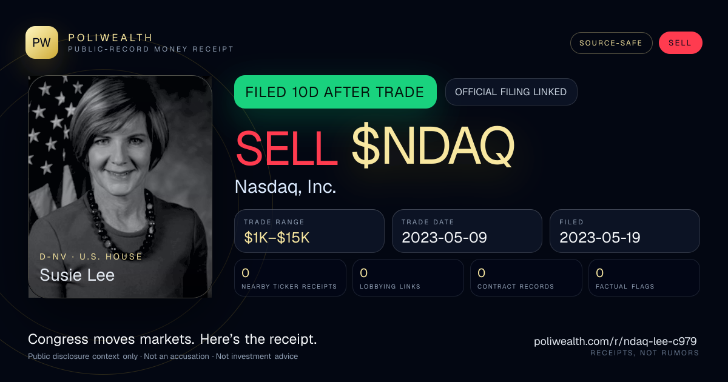Image resolution: width=728 pixels, height=382 pixels.
Task: Click the green FILED 10D AFTER TRADE badge
Action: [x=335, y=92]
